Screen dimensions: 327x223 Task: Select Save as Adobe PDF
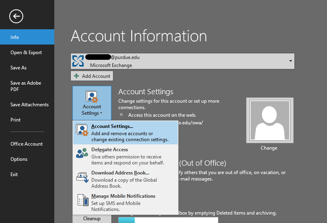coord(26,86)
